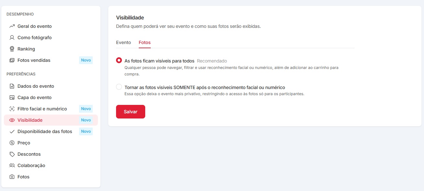Viewport: 424px width, 191px height.
Task: Click the 'Qualquer pessoa pode navegar' description text
Action: click(x=231, y=71)
